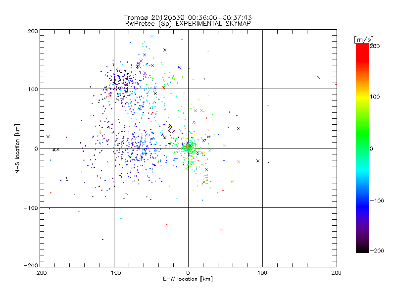
Task: Click the "[m/s]" unit label above color bar
Action: 364,40
